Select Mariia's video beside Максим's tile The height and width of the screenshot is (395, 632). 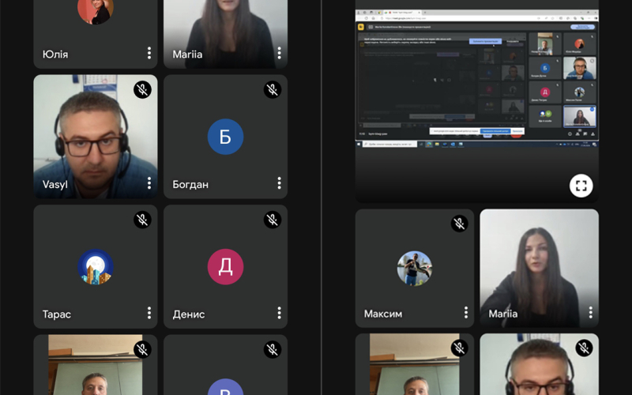(x=539, y=268)
